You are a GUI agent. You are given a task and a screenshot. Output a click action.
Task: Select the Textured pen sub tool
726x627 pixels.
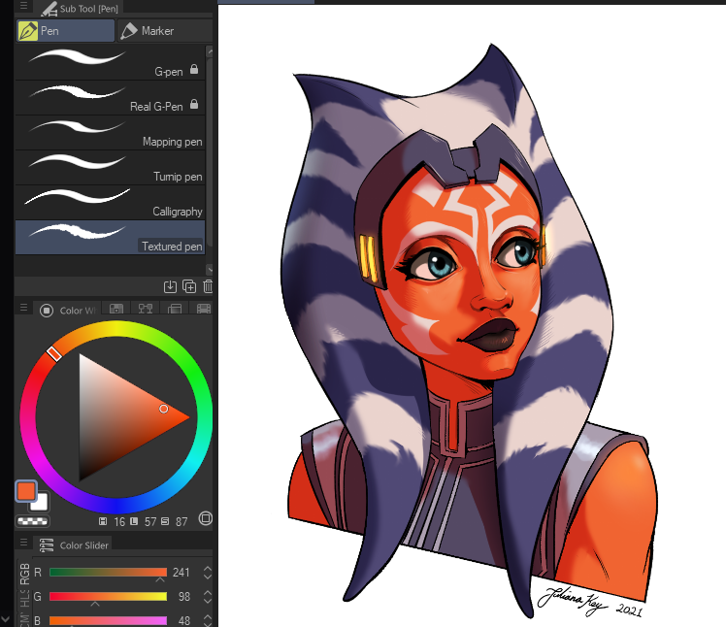point(111,238)
